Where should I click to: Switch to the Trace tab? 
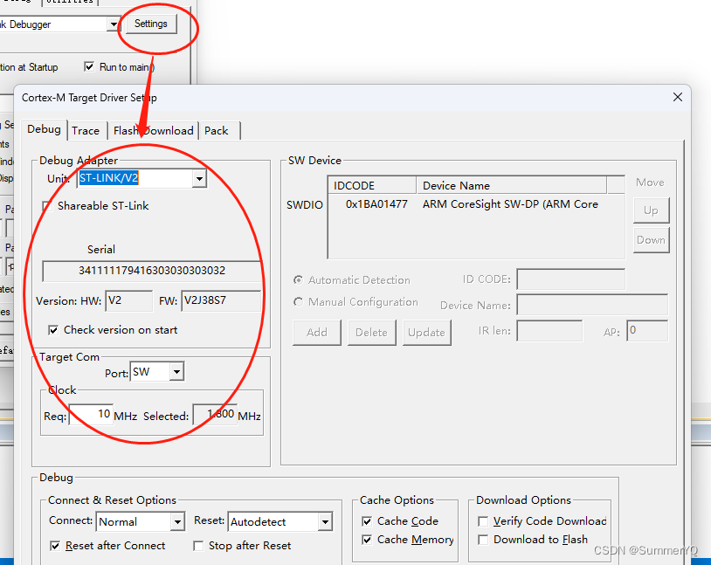click(86, 131)
